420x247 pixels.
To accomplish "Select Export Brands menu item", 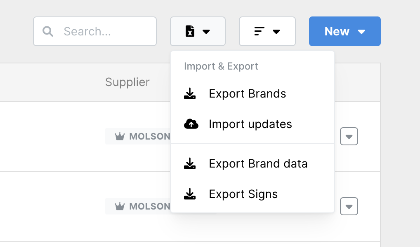I will (252, 94).
